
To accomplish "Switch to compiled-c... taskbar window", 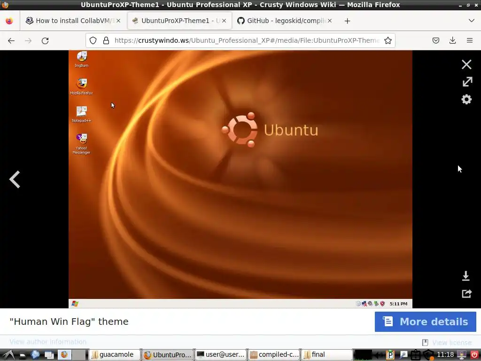I will pyautogui.click(x=274, y=354).
